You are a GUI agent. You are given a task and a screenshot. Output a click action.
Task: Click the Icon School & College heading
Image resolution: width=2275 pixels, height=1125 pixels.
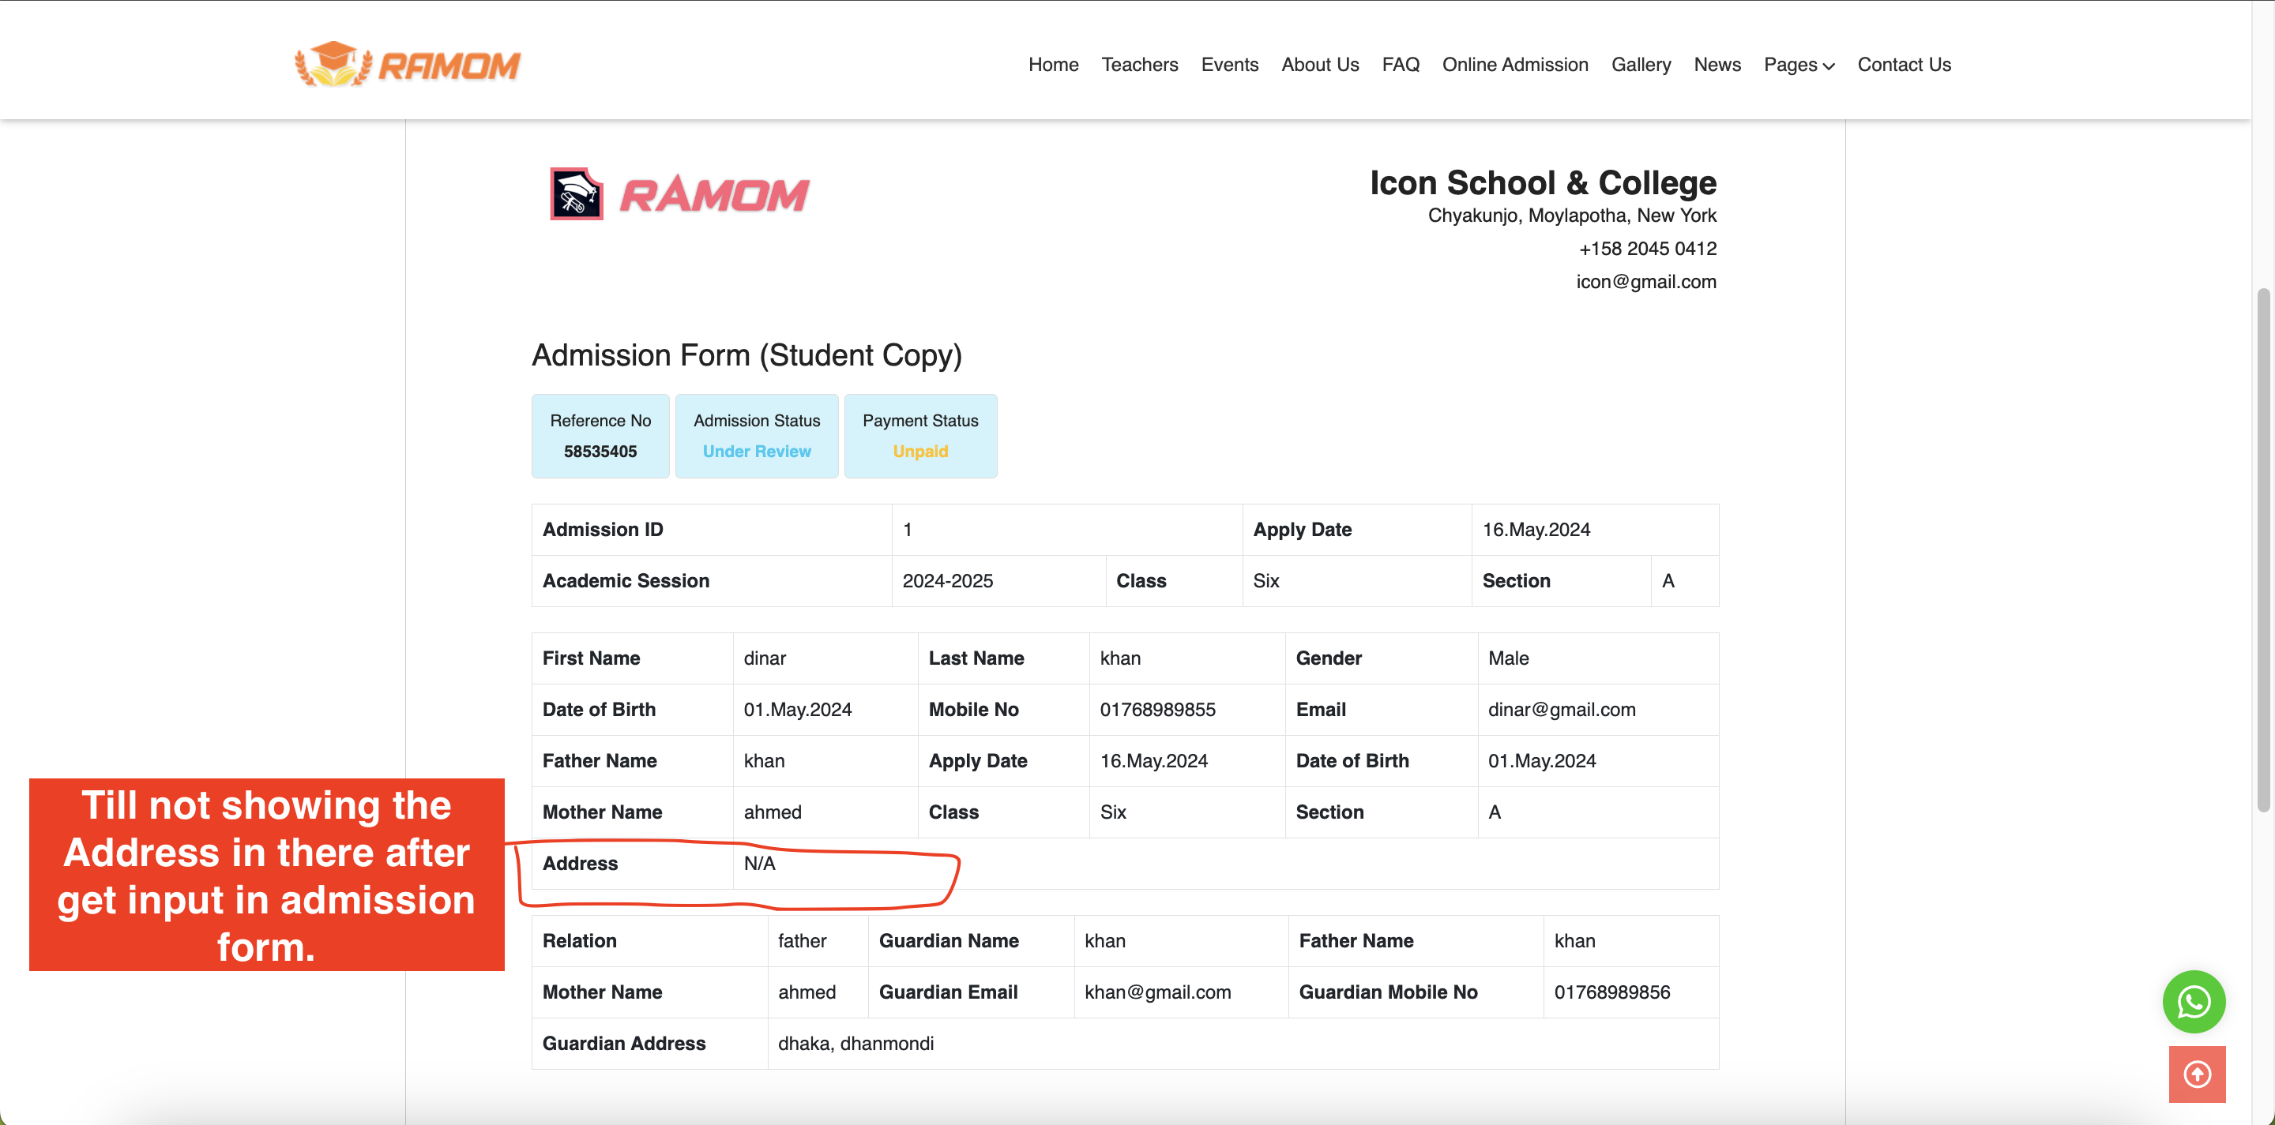tap(1543, 182)
